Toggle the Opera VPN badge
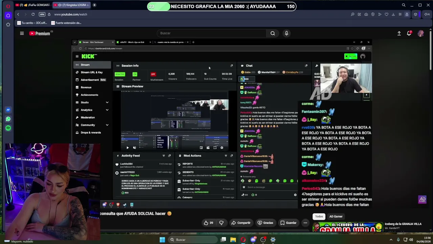This screenshot has height=244, width=433. (x=42, y=14)
